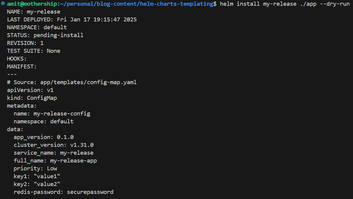Image resolution: width=353 pixels, height=199 pixels.
Task: Click the NAMESPACE: default line
Action: point(37,27)
